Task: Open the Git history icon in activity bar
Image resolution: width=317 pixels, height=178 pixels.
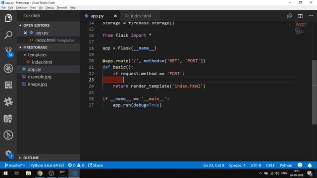Action: [x=8, y=135]
